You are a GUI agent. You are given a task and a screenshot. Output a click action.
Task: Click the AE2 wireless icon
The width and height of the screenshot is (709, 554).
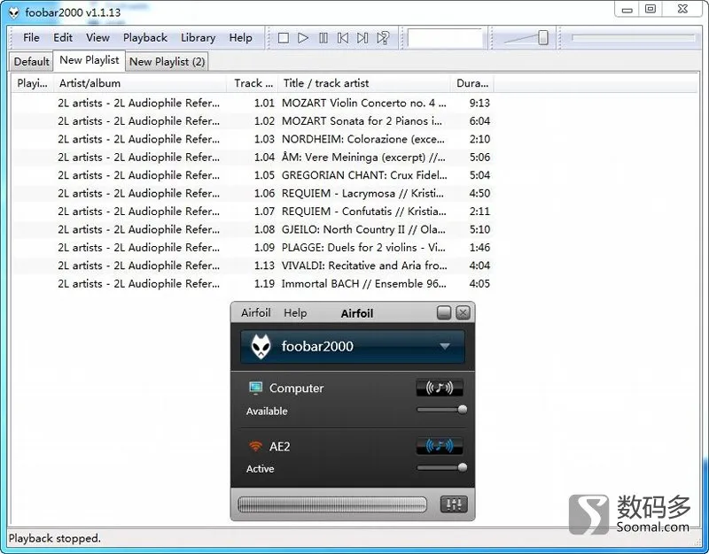click(x=255, y=447)
